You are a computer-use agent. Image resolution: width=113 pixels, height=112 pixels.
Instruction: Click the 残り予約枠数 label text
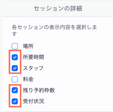click(39, 90)
